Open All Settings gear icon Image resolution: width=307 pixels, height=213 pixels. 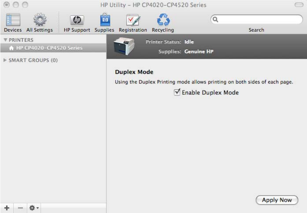click(40, 20)
